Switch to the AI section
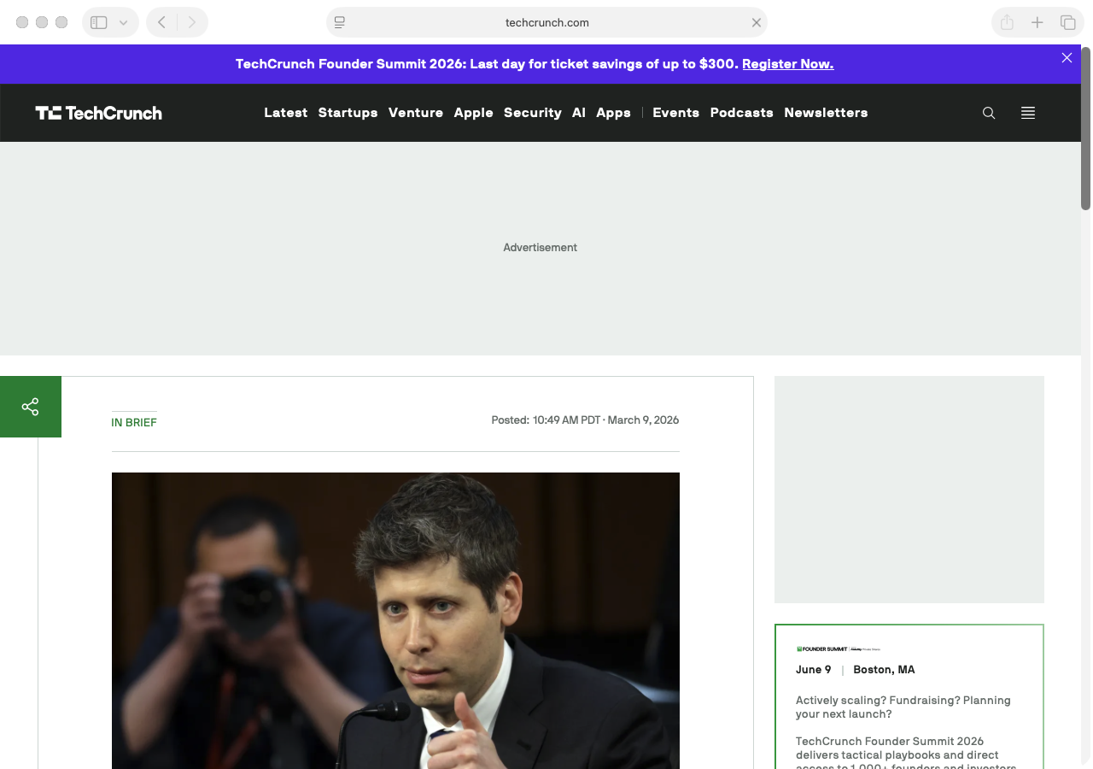This screenshot has height=769, width=1093. pyautogui.click(x=578, y=112)
